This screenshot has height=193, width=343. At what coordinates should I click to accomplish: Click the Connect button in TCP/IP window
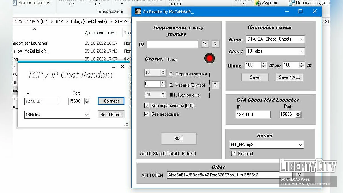(x=111, y=101)
